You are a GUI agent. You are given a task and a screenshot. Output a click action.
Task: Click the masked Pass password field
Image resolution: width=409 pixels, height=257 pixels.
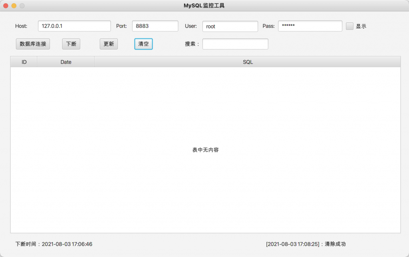point(310,26)
